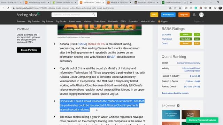Close the Alibaba leads Chinese tab
Image resolution: width=223 pixels, height=125 pixels.
[x=103, y=2]
